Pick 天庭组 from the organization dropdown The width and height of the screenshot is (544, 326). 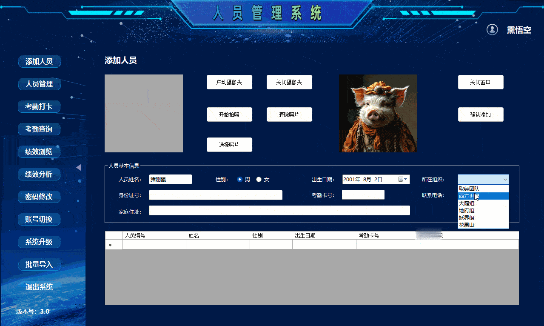[483, 203]
